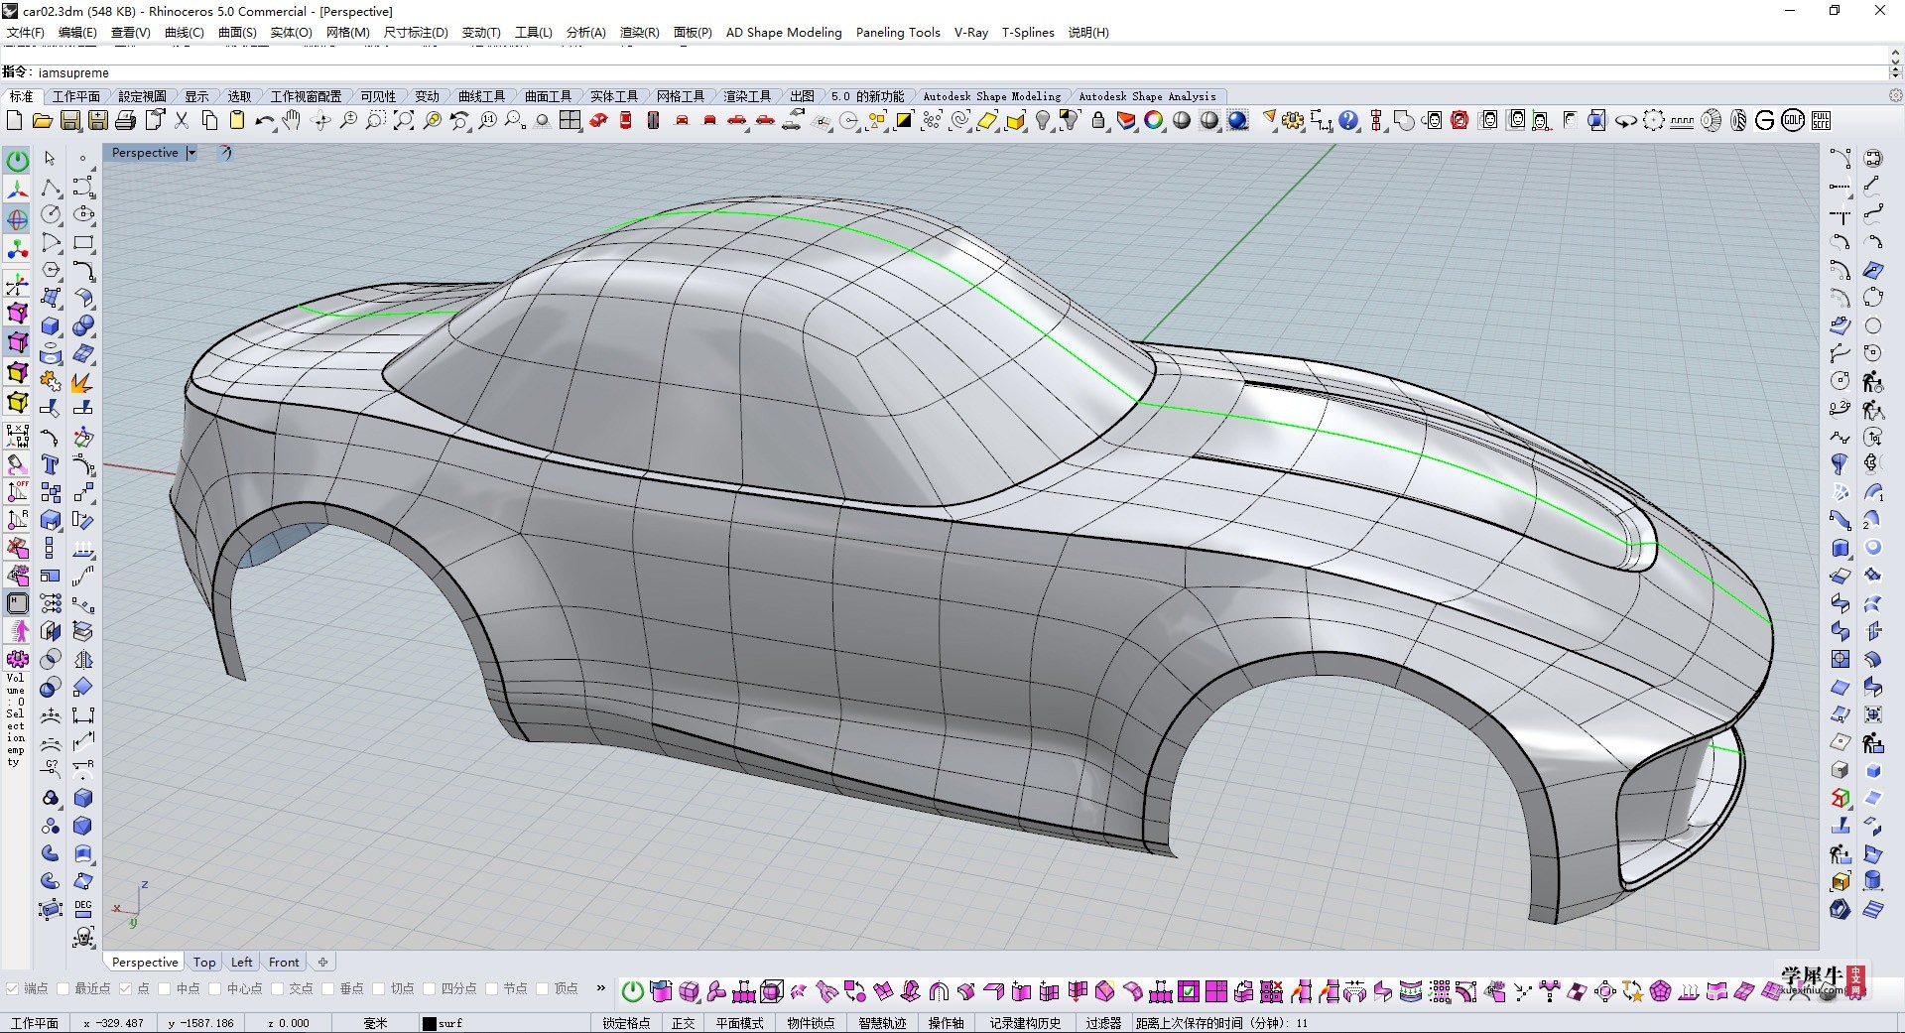Viewport: 1905px width, 1033px height.
Task: Click 记录建构历史 in status bar
Action: 1025,1023
